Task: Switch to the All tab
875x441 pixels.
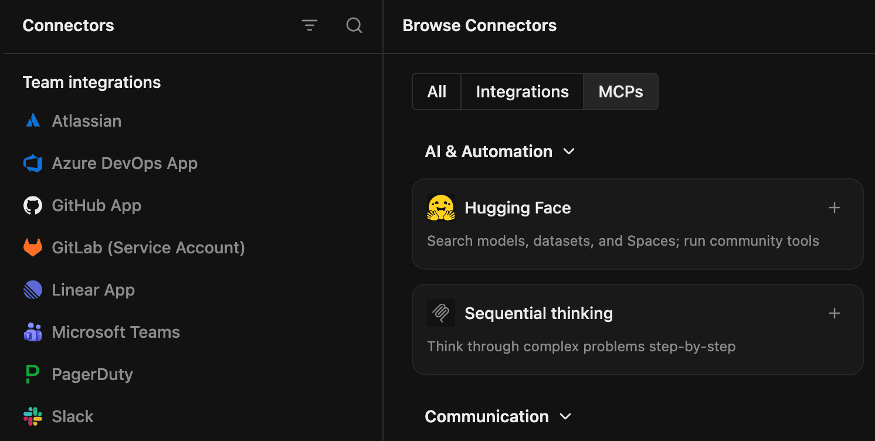Action: (437, 91)
